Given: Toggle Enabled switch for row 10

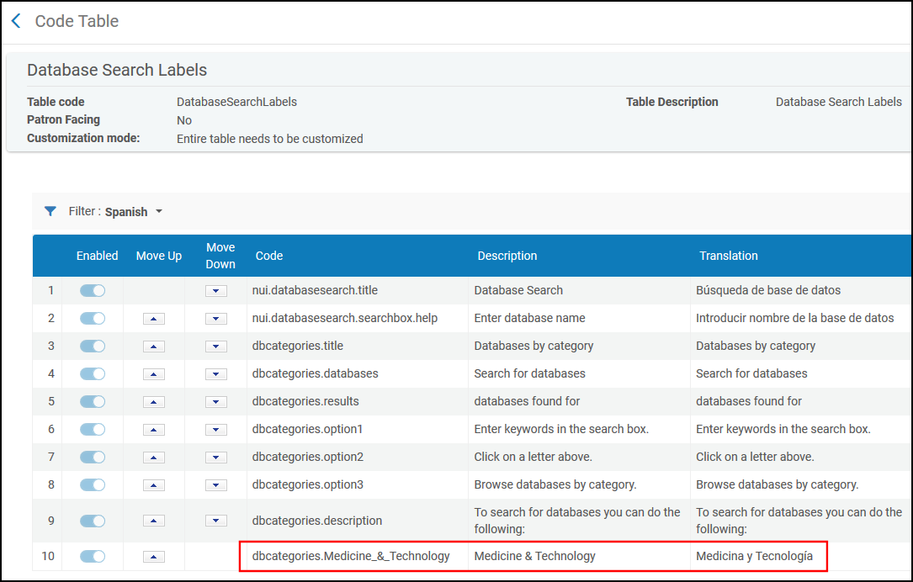Looking at the screenshot, I should click(93, 556).
